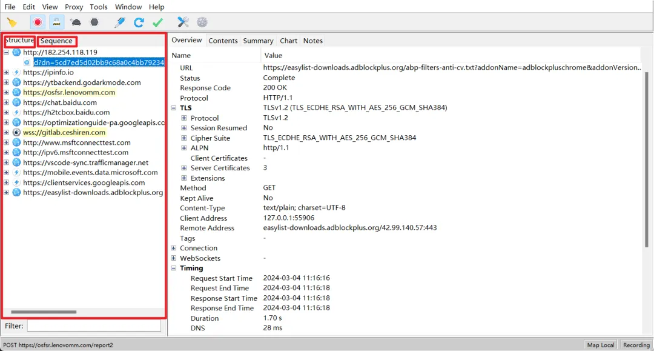Expand the osfsr.lenovomm.com host node
654x351 pixels.
click(6, 92)
